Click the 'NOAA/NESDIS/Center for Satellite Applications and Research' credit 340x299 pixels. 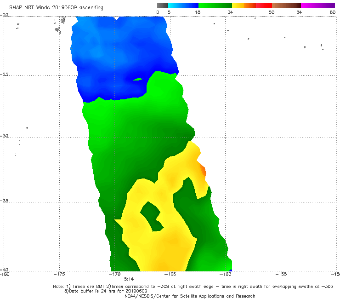point(190,296)
